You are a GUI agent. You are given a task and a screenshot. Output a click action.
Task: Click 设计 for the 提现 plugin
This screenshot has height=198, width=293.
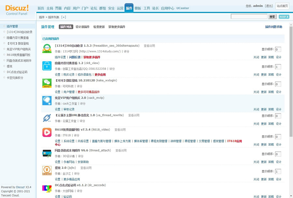[279, 179]
